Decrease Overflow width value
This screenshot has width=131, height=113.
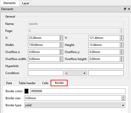(x=61, y=60)
